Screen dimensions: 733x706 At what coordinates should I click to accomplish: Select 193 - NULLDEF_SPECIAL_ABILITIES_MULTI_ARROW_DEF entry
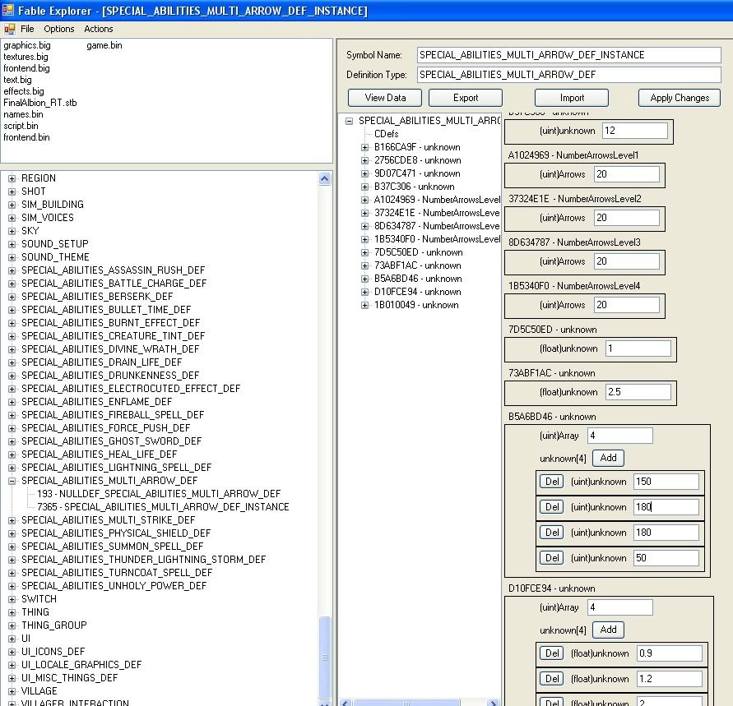(159, 494)
